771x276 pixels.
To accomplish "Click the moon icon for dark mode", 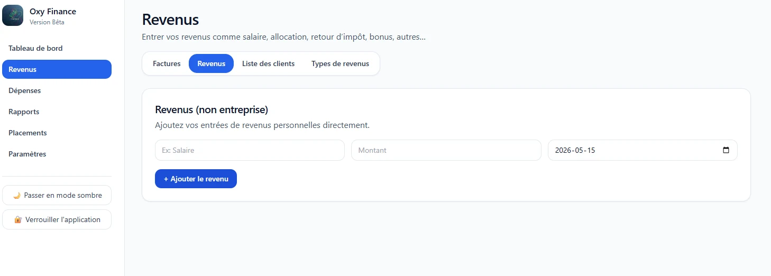I will click(16, 195).
